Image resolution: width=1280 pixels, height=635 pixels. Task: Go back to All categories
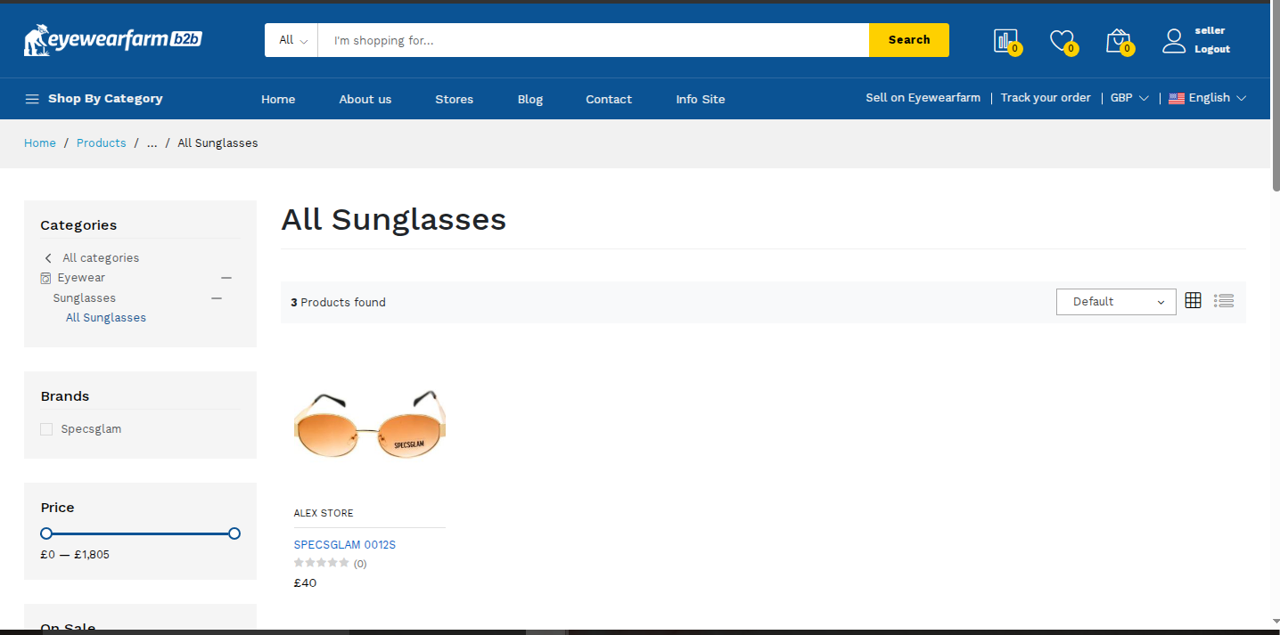93,257
